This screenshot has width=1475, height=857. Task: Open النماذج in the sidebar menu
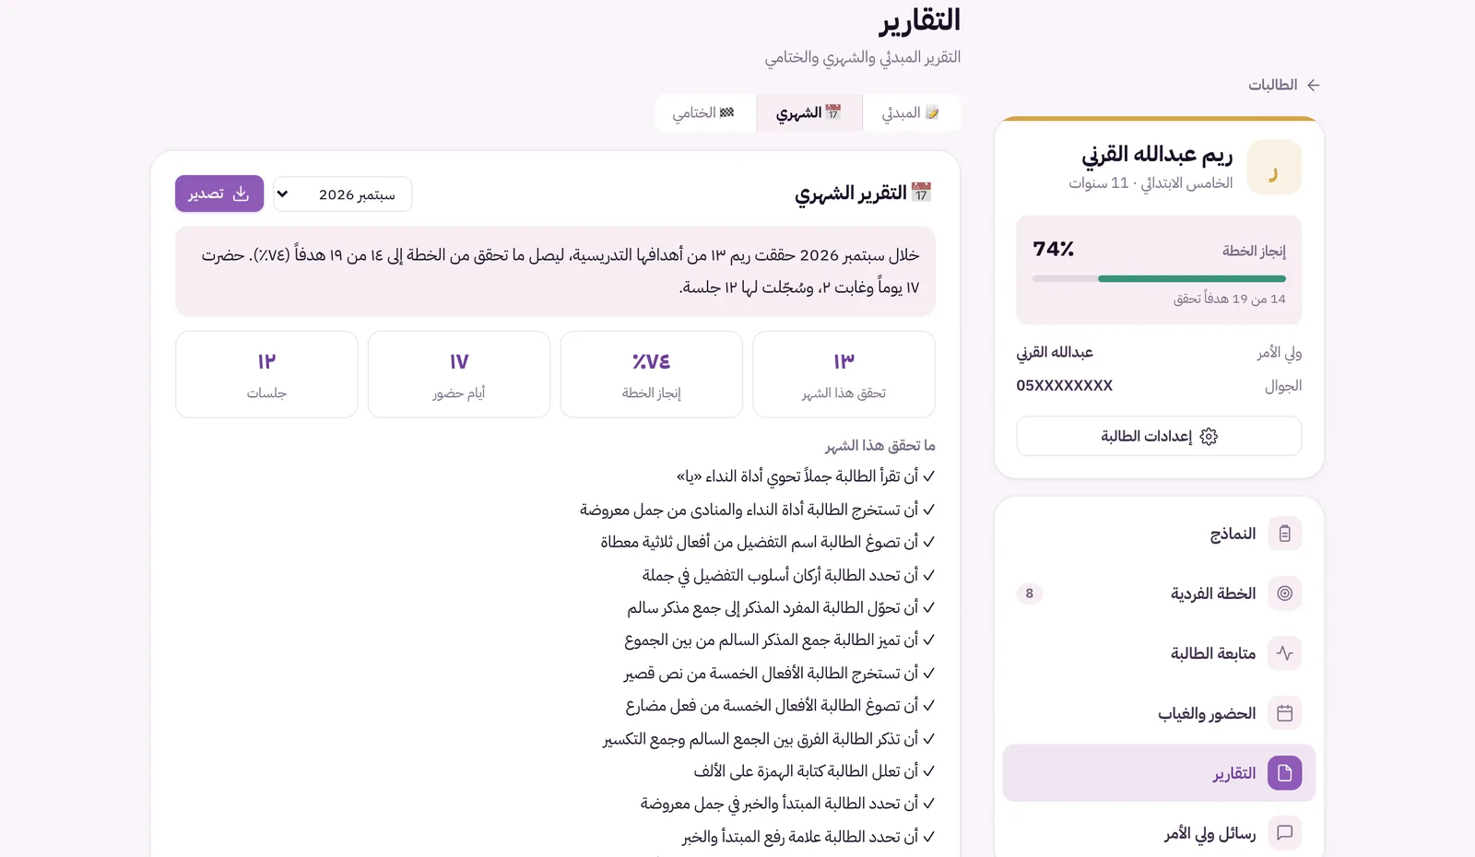(1159, 534)
